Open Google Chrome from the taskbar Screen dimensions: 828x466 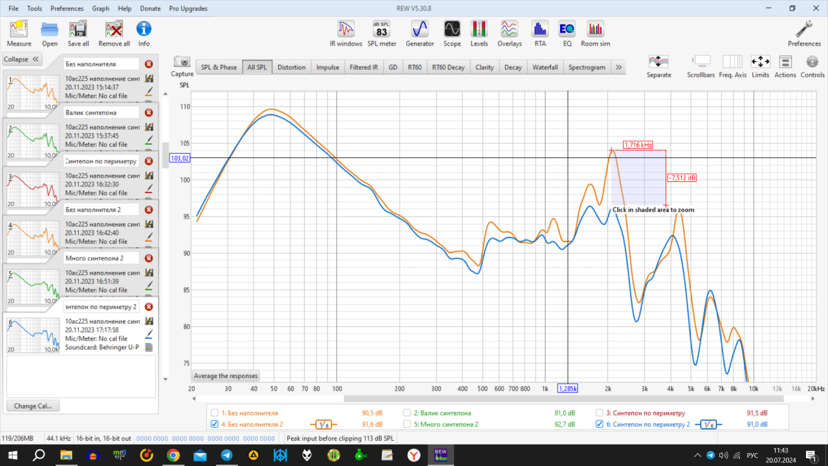(x=173, y=455)
